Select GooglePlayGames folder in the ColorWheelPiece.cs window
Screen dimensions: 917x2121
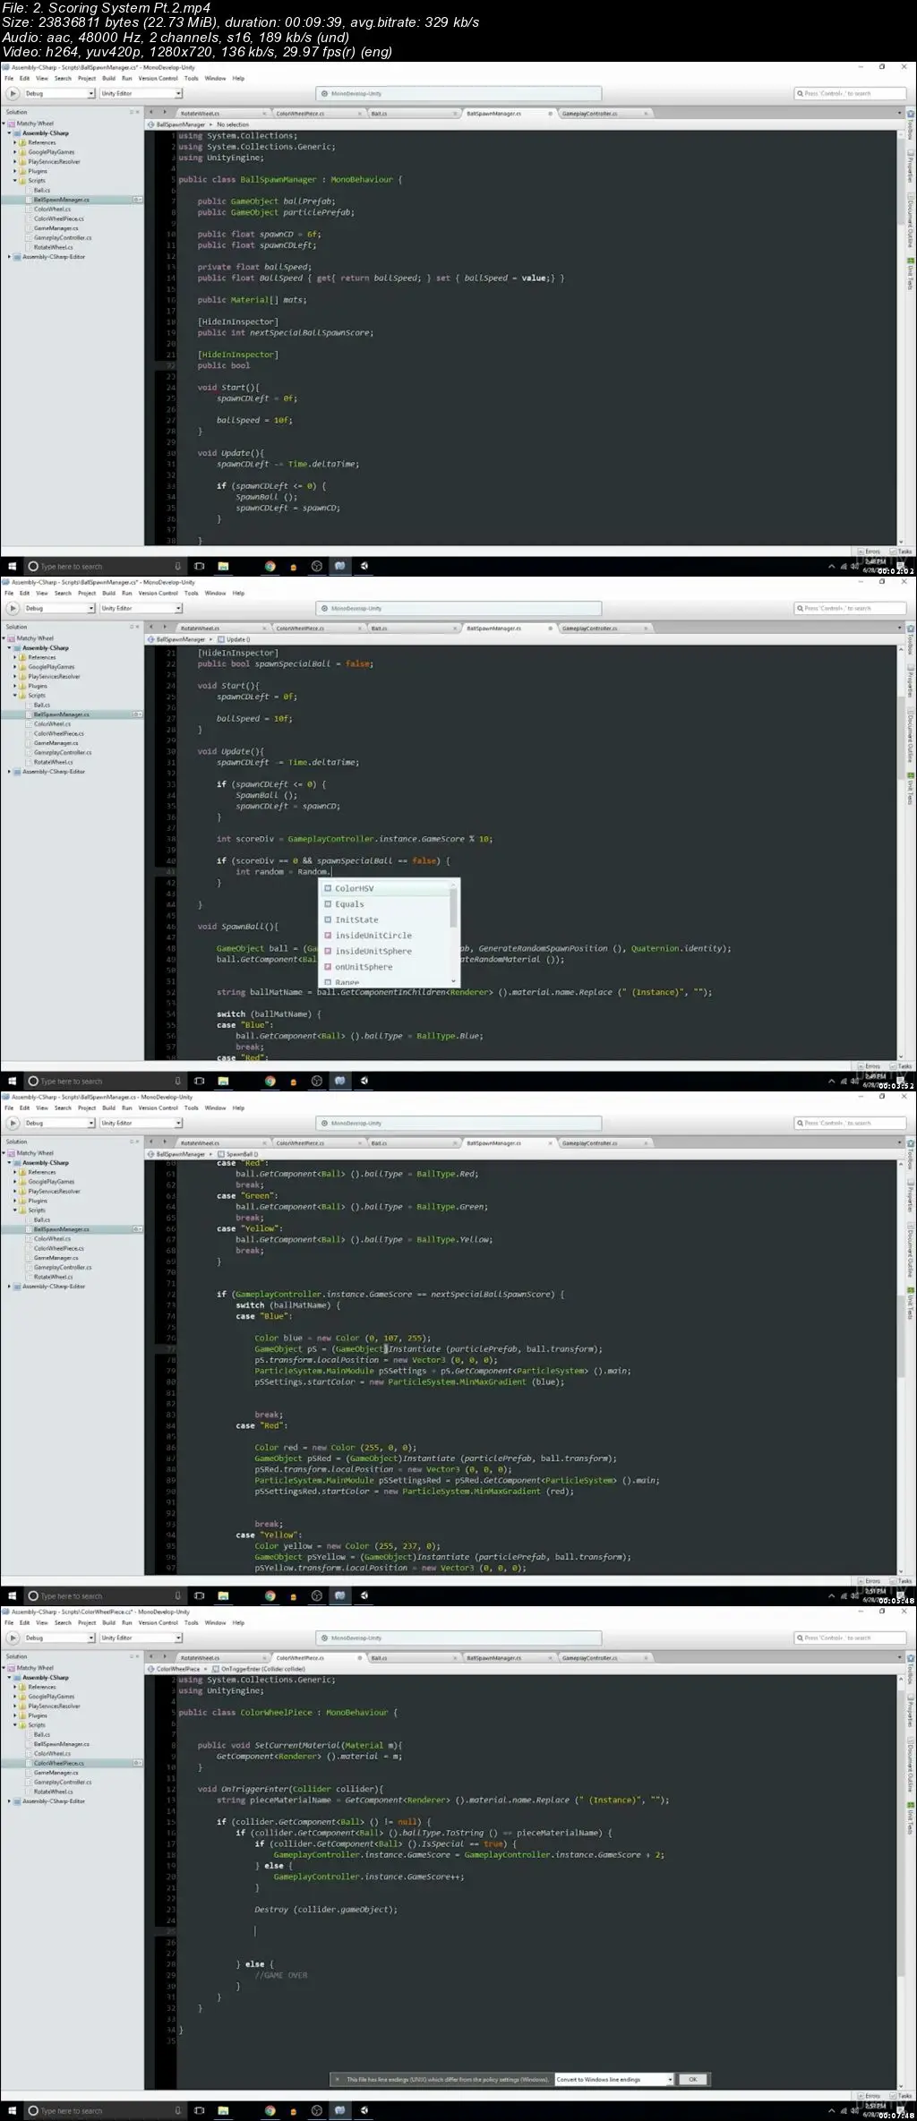tap(51, 1697)
